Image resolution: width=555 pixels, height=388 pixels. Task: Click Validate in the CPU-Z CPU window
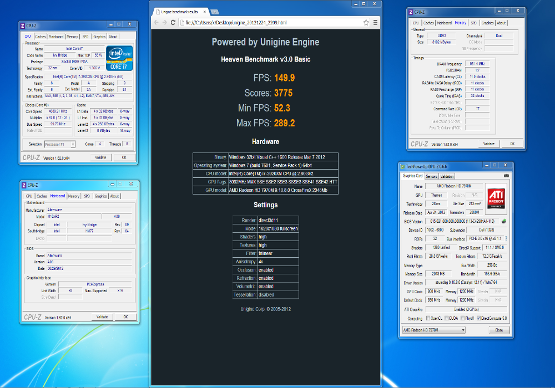click(100, 157)
